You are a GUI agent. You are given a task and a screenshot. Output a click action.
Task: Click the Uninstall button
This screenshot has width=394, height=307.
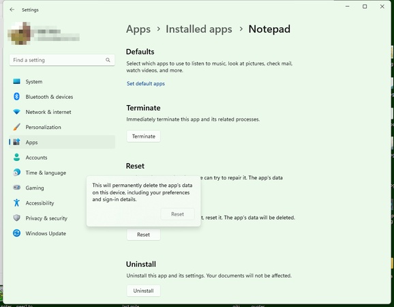click(143, 291)
